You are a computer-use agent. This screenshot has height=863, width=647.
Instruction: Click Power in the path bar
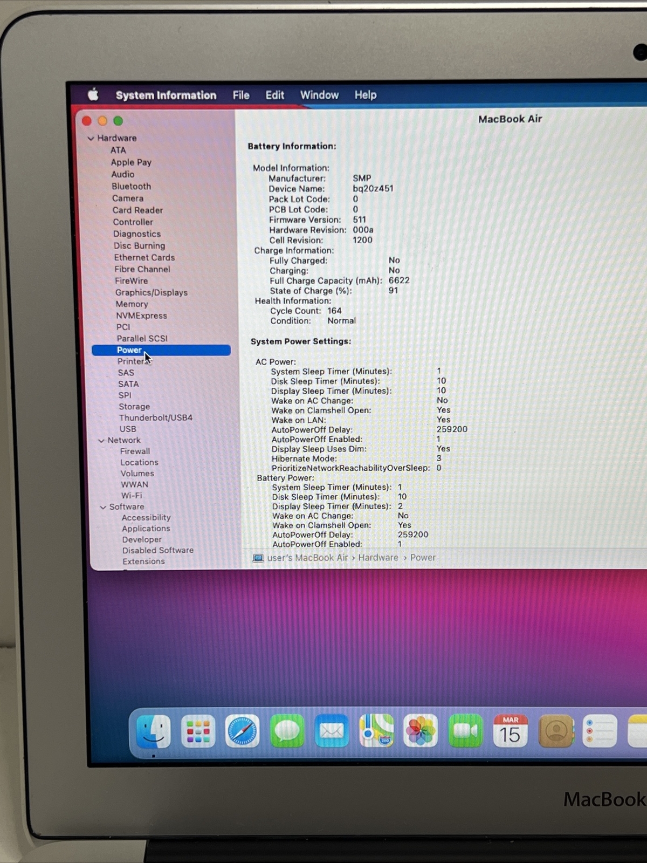[423, 558]
